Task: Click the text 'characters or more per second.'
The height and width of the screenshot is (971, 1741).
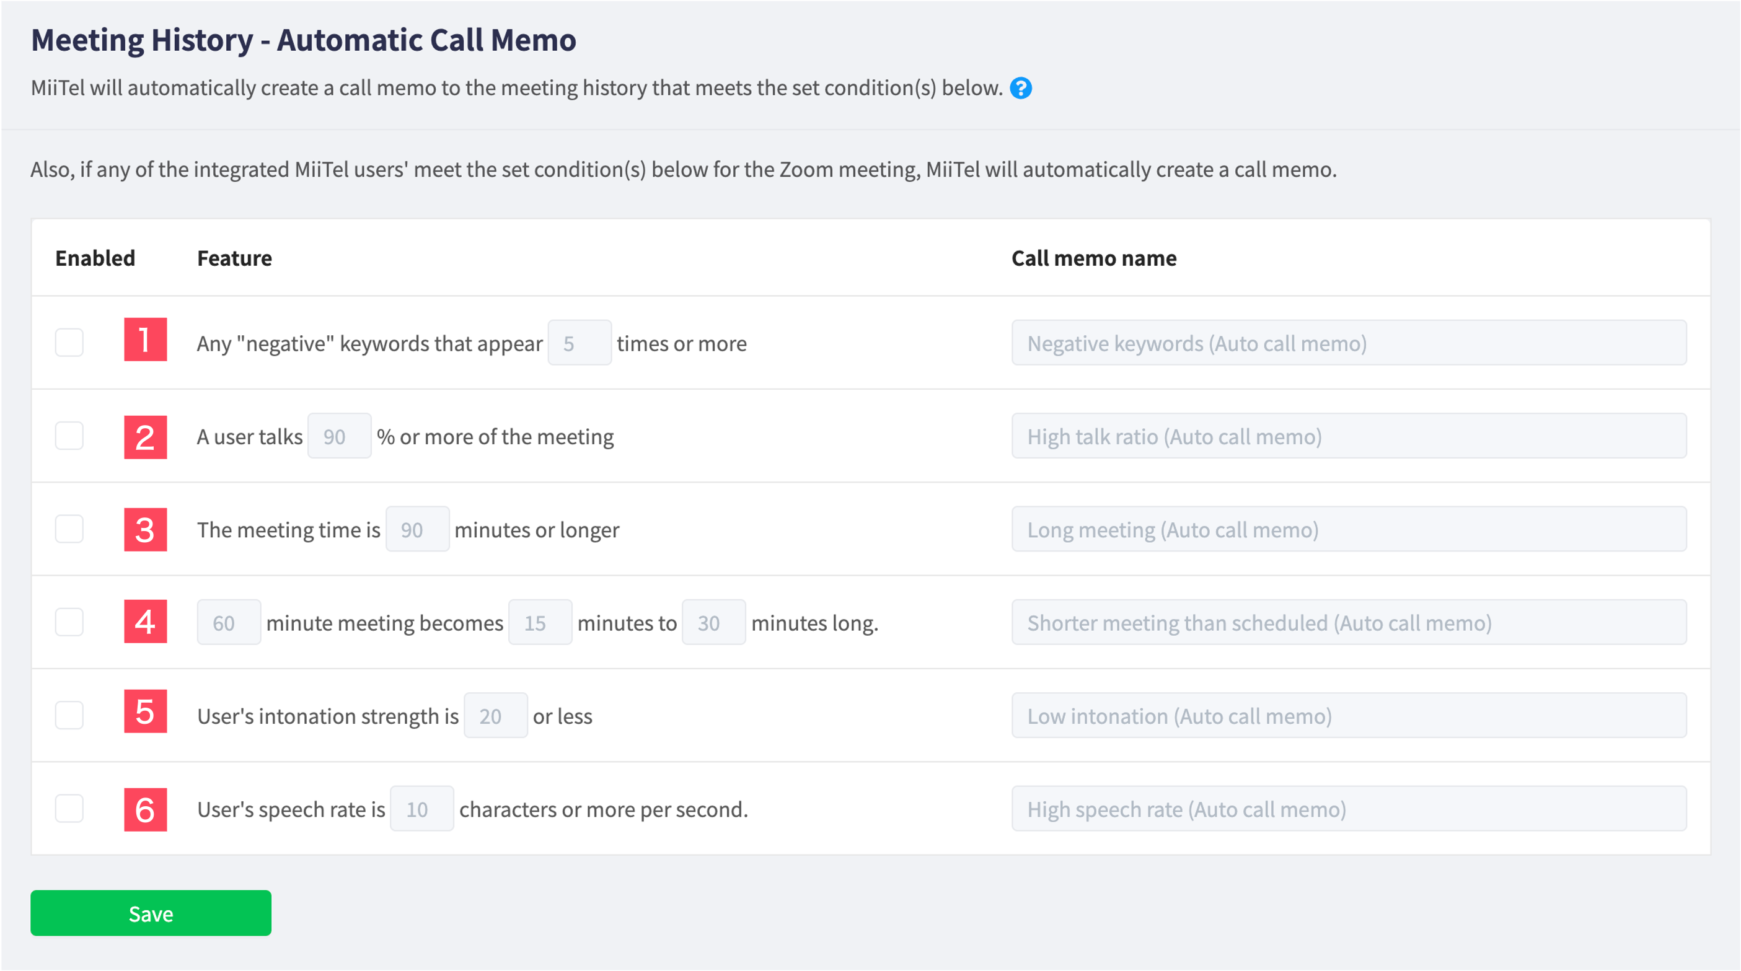Action: pyautogui.click(x=604, y=810)
